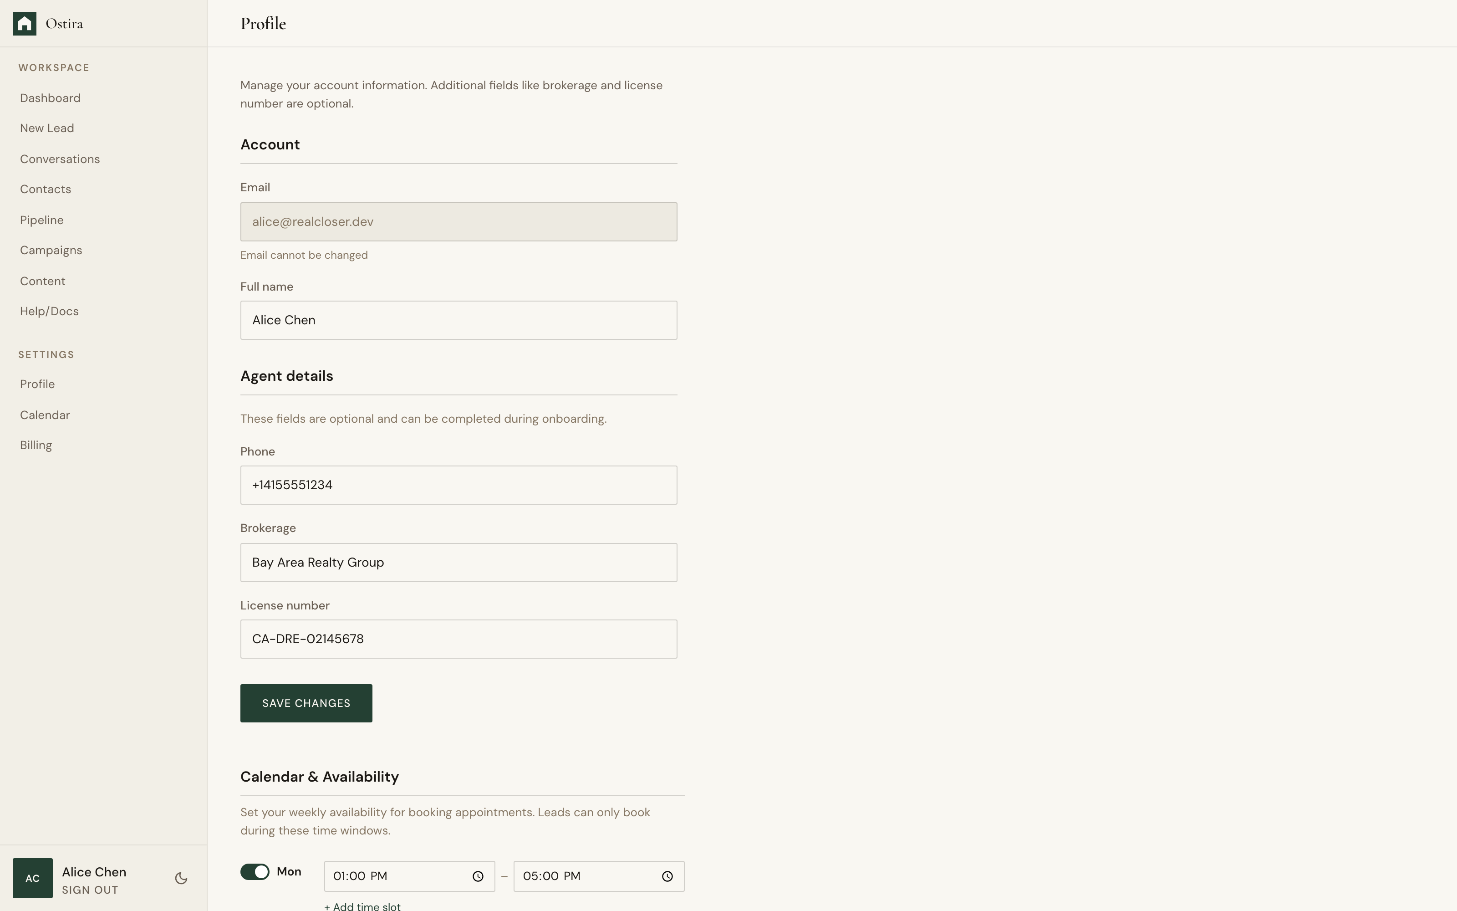Click the Save Changes button
The height and width of the screenshot is (911, 1457).
306,702
